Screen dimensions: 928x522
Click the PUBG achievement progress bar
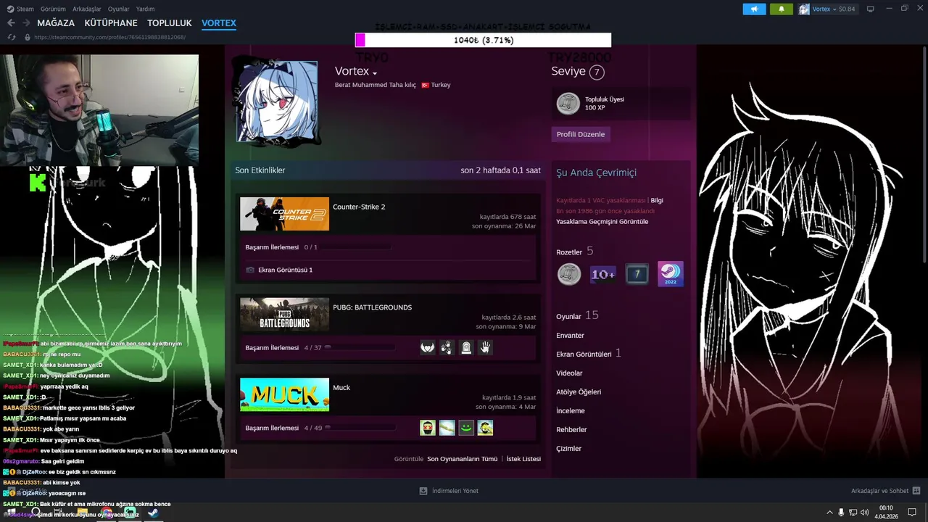(360, 347)
